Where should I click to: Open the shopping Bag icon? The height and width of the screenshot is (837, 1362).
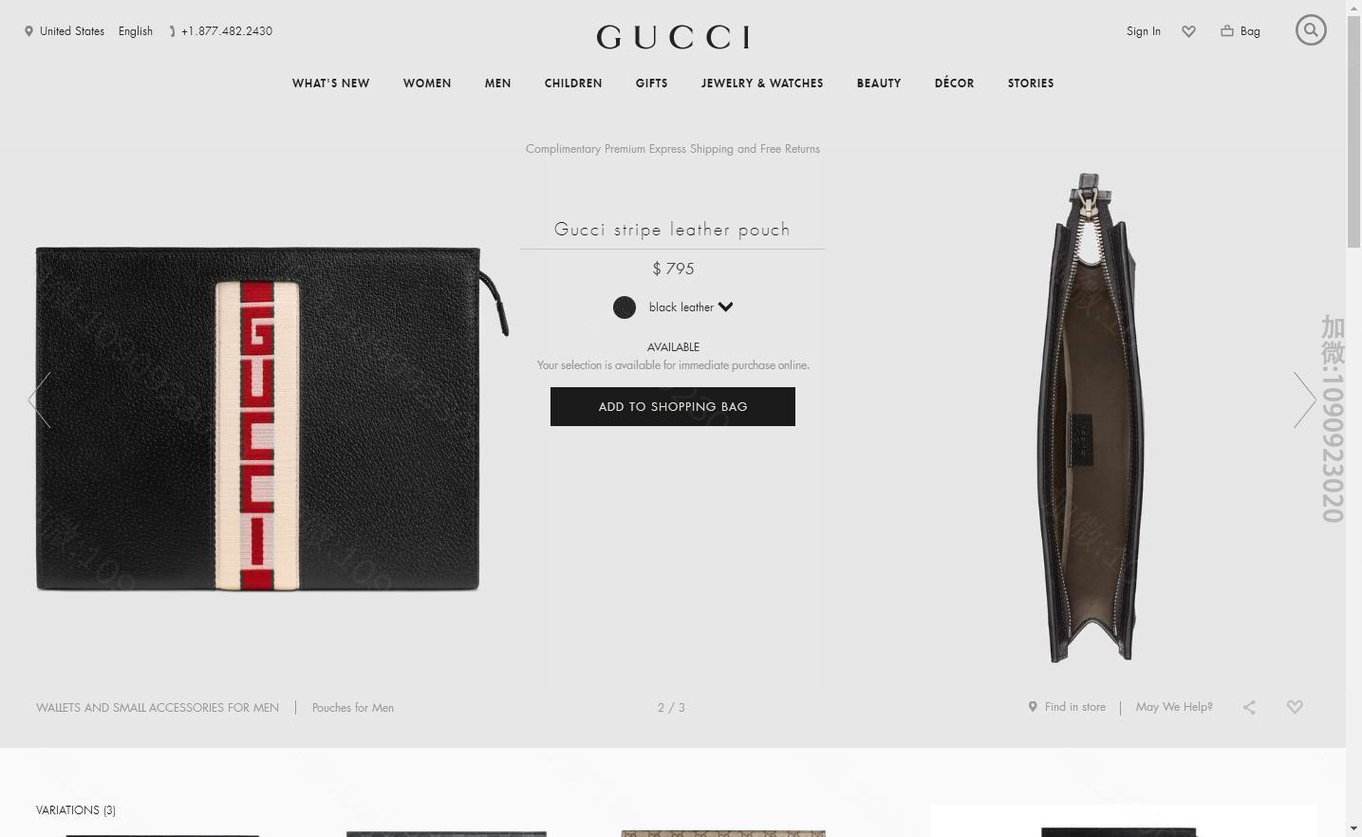tap(1227, 30)
